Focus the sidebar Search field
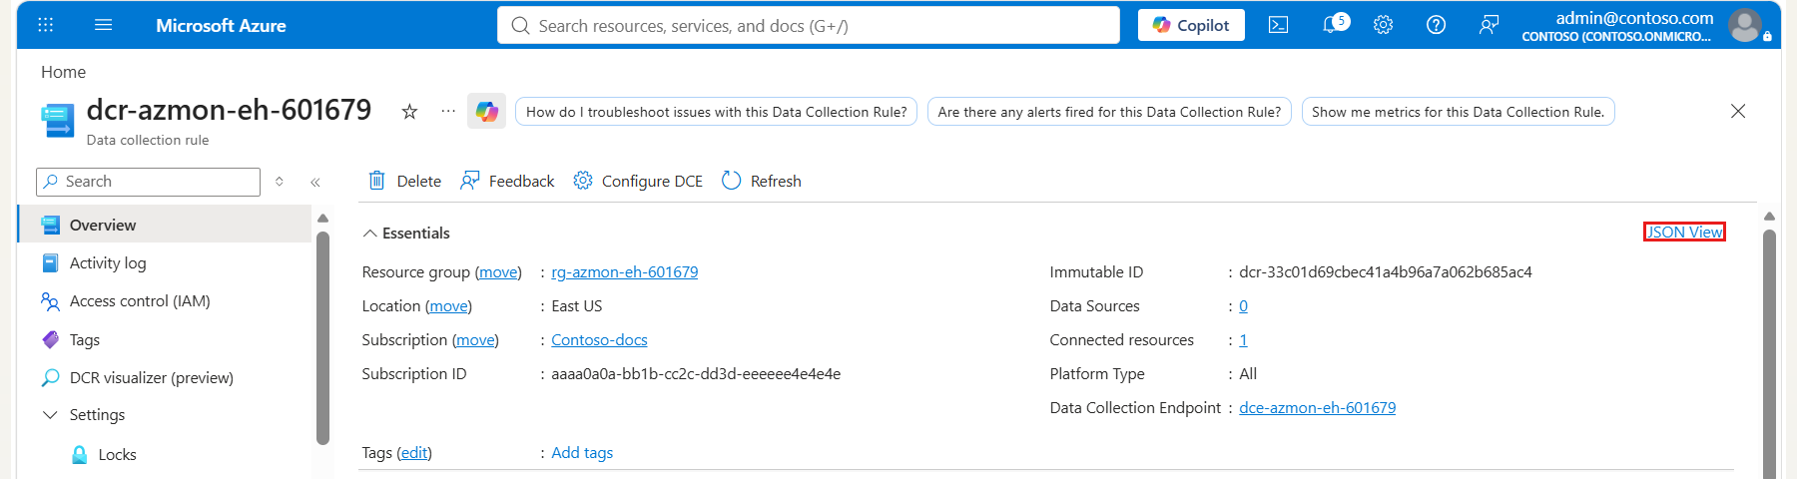1797x479 pixels. point(148,182)
